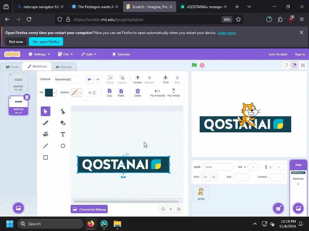Click the Ungroup icon
The height and width of the screenshot is (231, 309).
(x=122, y=79)
